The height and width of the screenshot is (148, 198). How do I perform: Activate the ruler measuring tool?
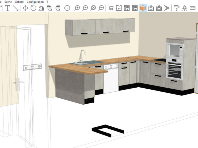[x=192, y=8]
